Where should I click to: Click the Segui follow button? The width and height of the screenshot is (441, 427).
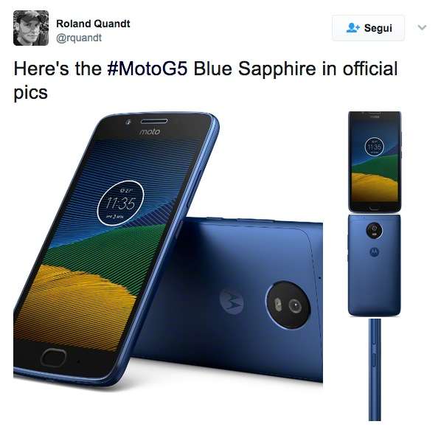coord(368,28)
